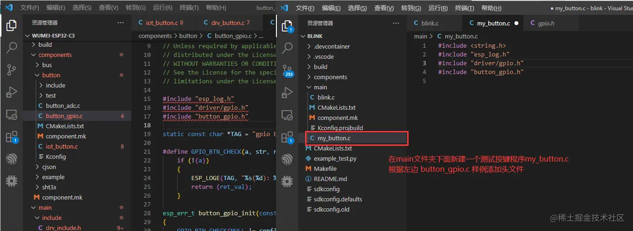Click more actions ellipsis in left Explorer header

pos(121,23)
